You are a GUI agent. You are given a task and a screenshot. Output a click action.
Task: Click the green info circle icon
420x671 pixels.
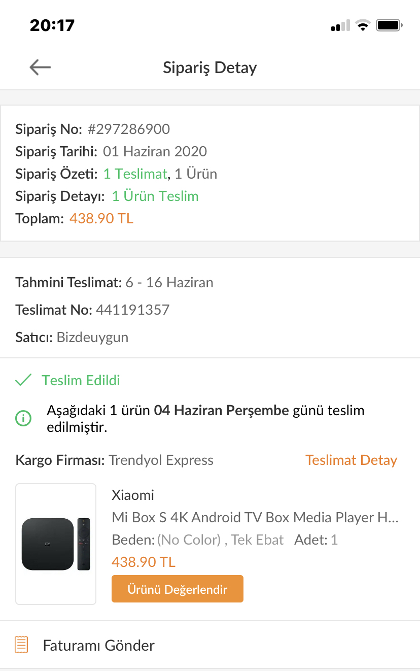[x=23, y=419]
